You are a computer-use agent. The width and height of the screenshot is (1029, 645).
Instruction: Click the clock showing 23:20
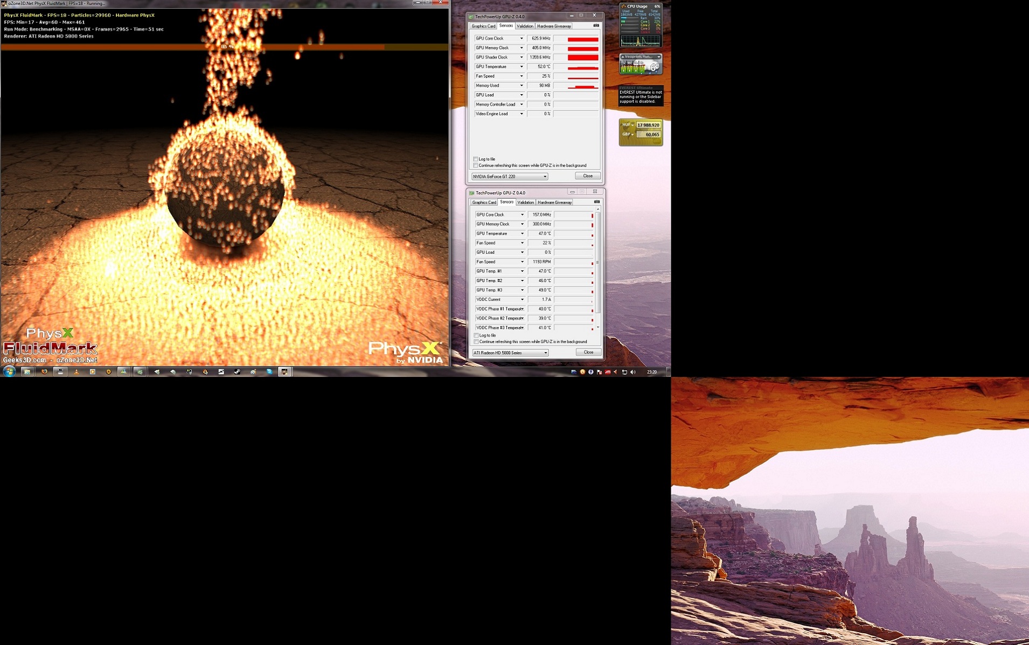[x=651, y=371]
